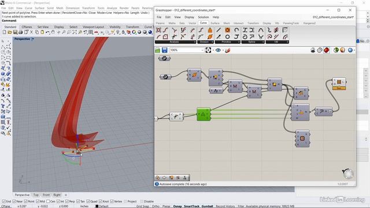The height and width of the screenshot is (208, 370).
Task: Toggle Grid Snap in status bar
Action: coord(143,206)
